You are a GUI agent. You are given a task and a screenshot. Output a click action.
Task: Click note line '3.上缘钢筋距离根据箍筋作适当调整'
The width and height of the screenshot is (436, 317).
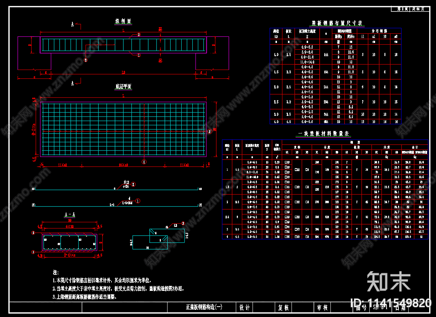85,297
